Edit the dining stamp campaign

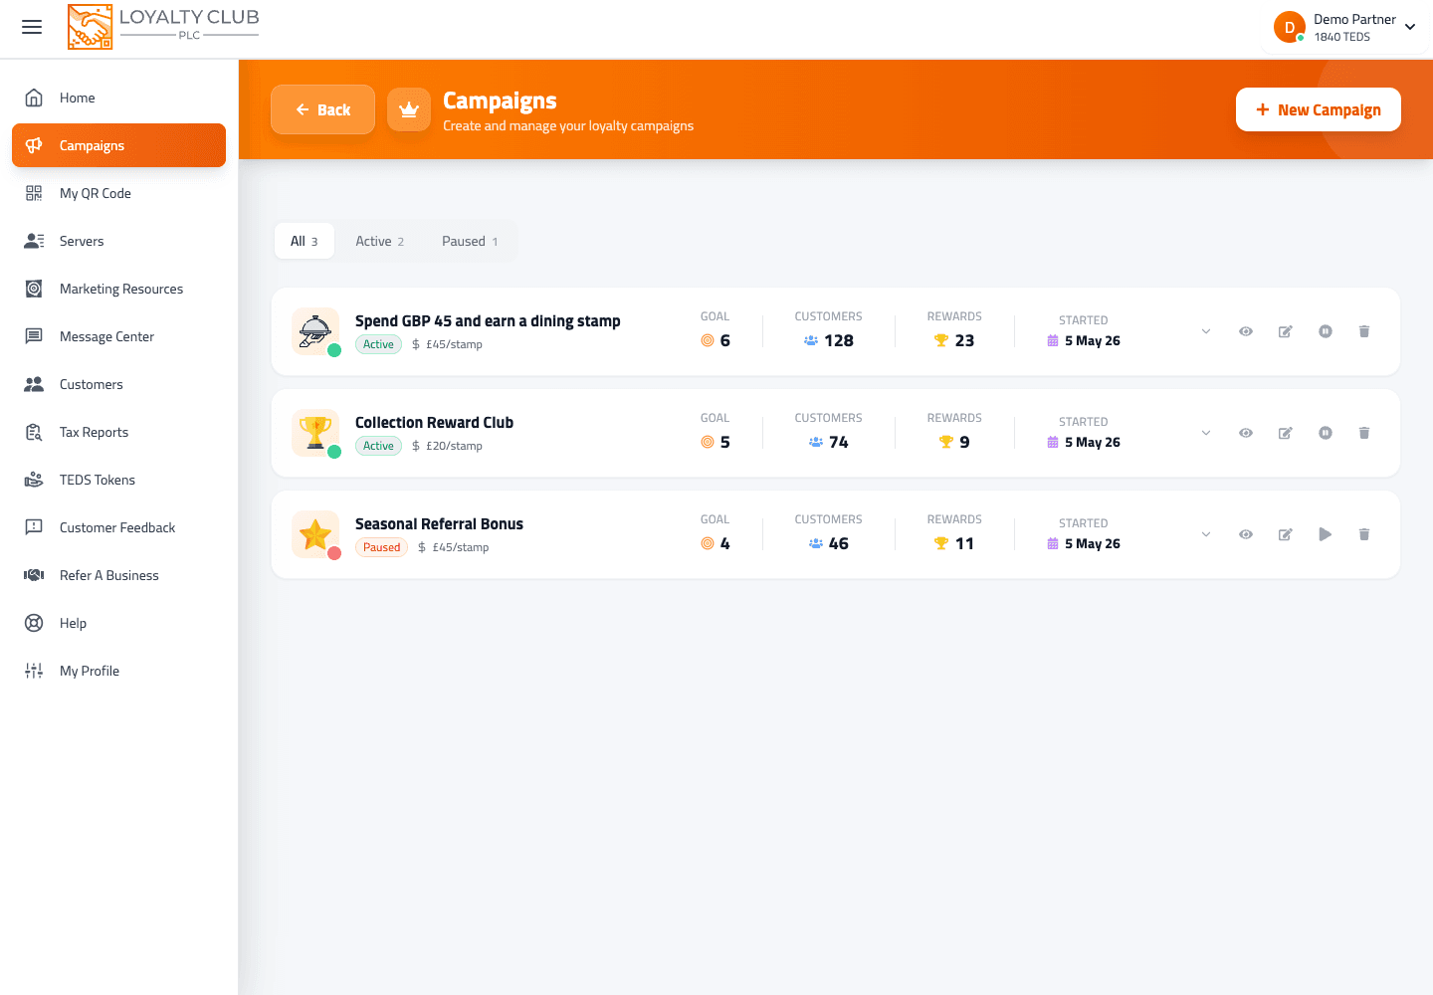coord(1286,331)
